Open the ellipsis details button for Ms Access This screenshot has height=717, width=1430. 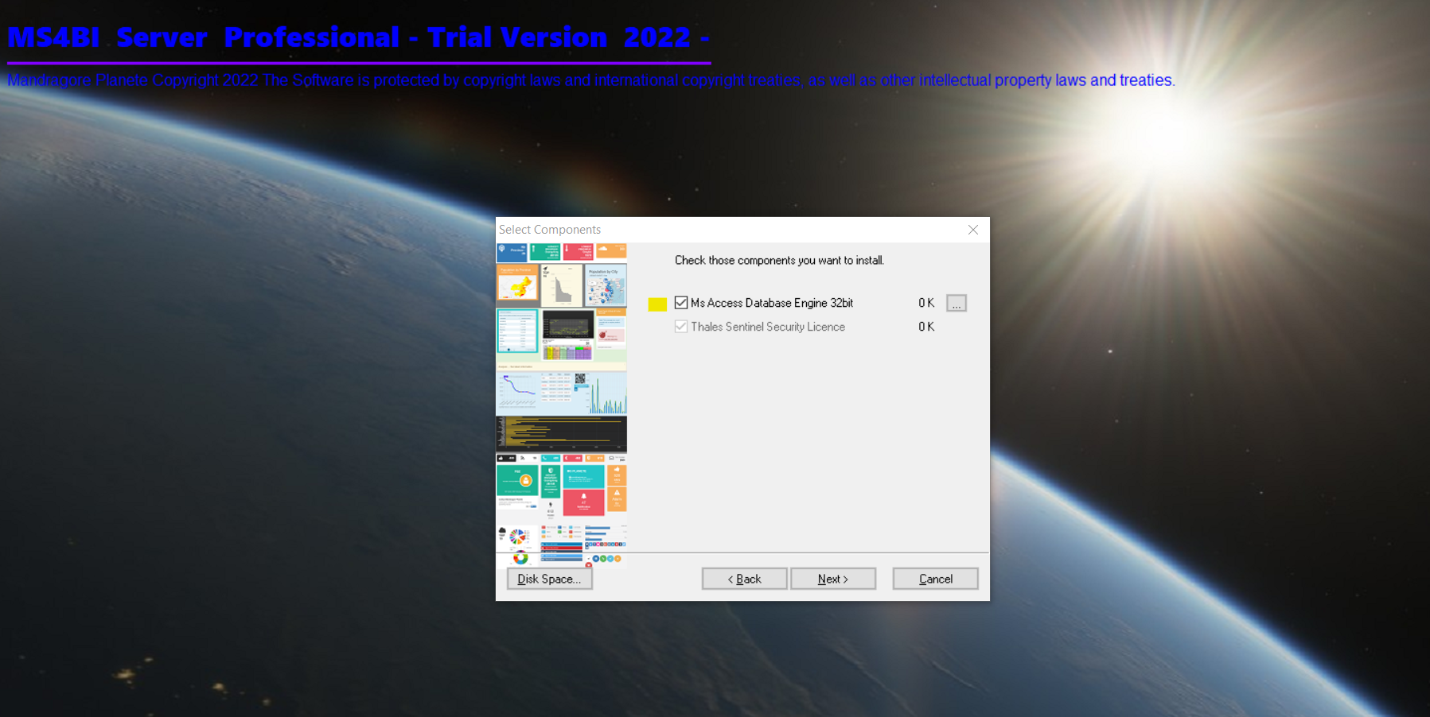[x=957, y=303]
